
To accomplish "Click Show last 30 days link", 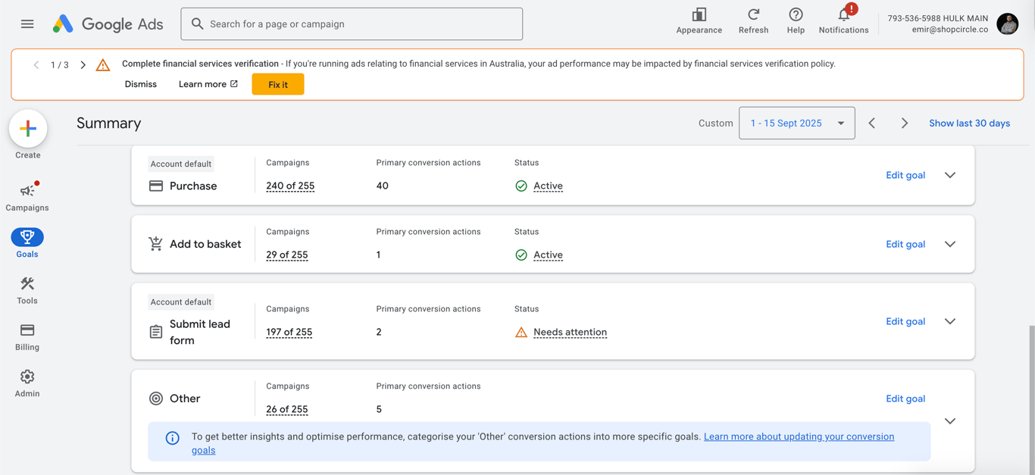I will (969, 123).
